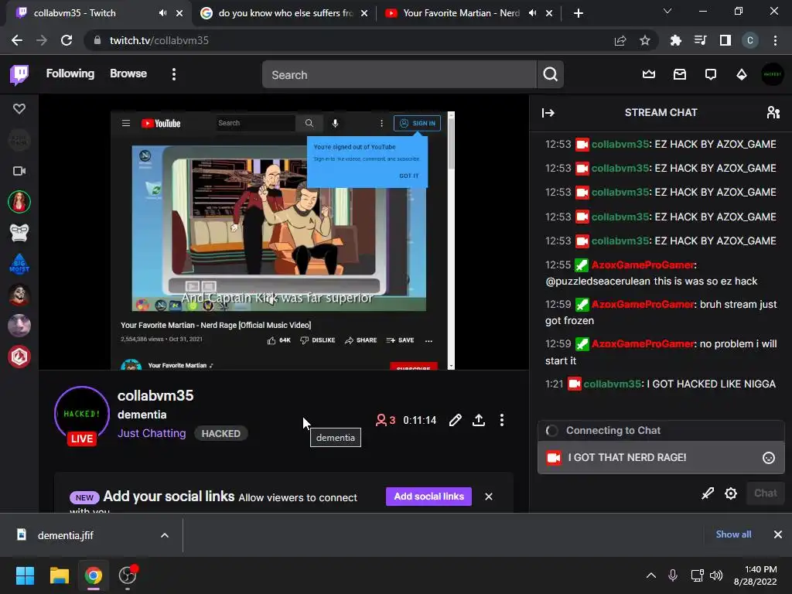Click the Twitch search field
Screen dimensions: 792x594
pos(400,75)
